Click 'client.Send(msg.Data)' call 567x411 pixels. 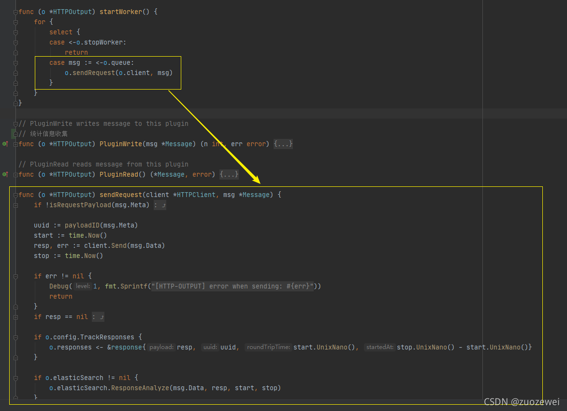point(124,245)
